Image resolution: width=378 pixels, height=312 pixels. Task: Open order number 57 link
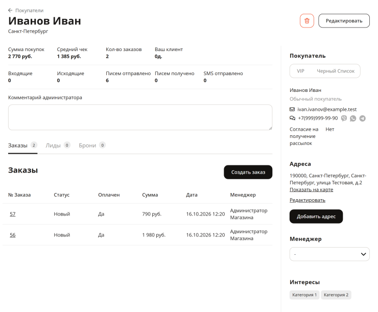click(13, 214)
